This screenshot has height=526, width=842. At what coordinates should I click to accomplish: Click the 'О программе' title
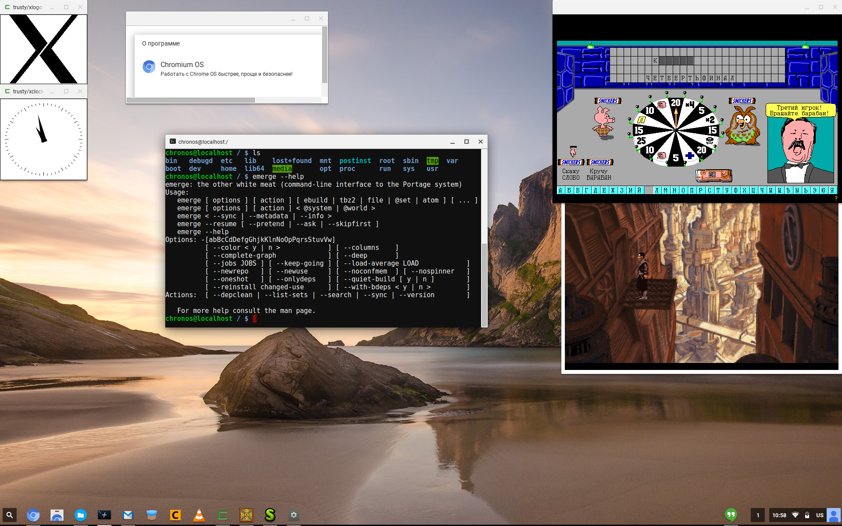click(x=161, y=43)
